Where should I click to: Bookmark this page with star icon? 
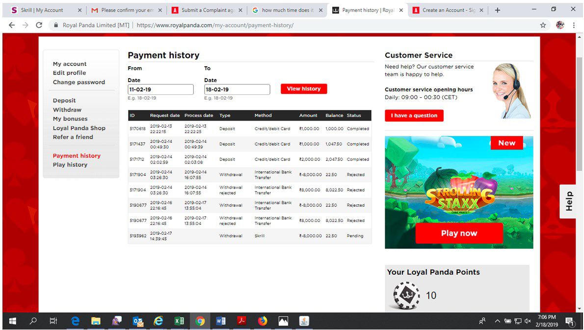tap(543, 25)
